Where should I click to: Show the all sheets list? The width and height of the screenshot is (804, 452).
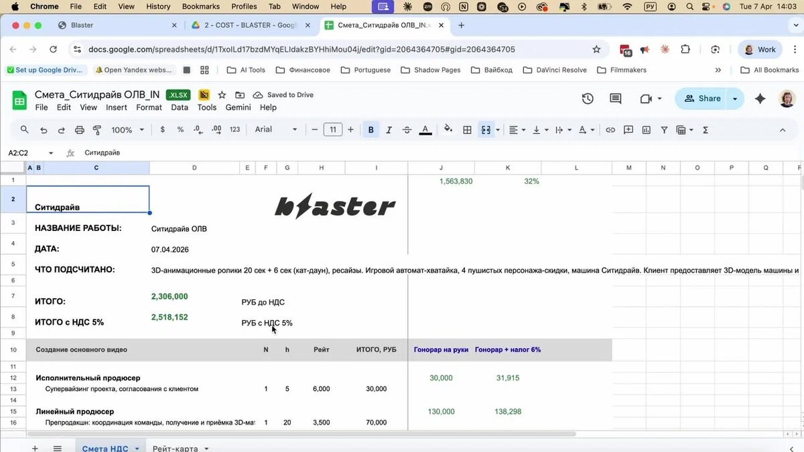tap(58, 448)
